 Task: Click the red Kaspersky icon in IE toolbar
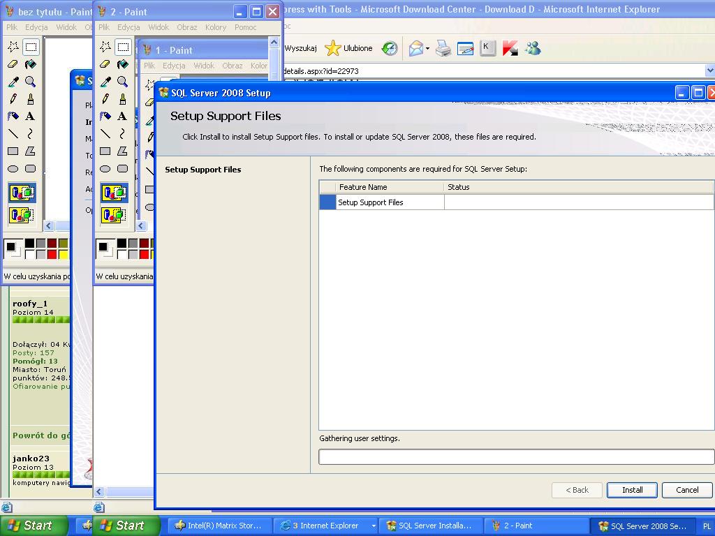point(510,48)
